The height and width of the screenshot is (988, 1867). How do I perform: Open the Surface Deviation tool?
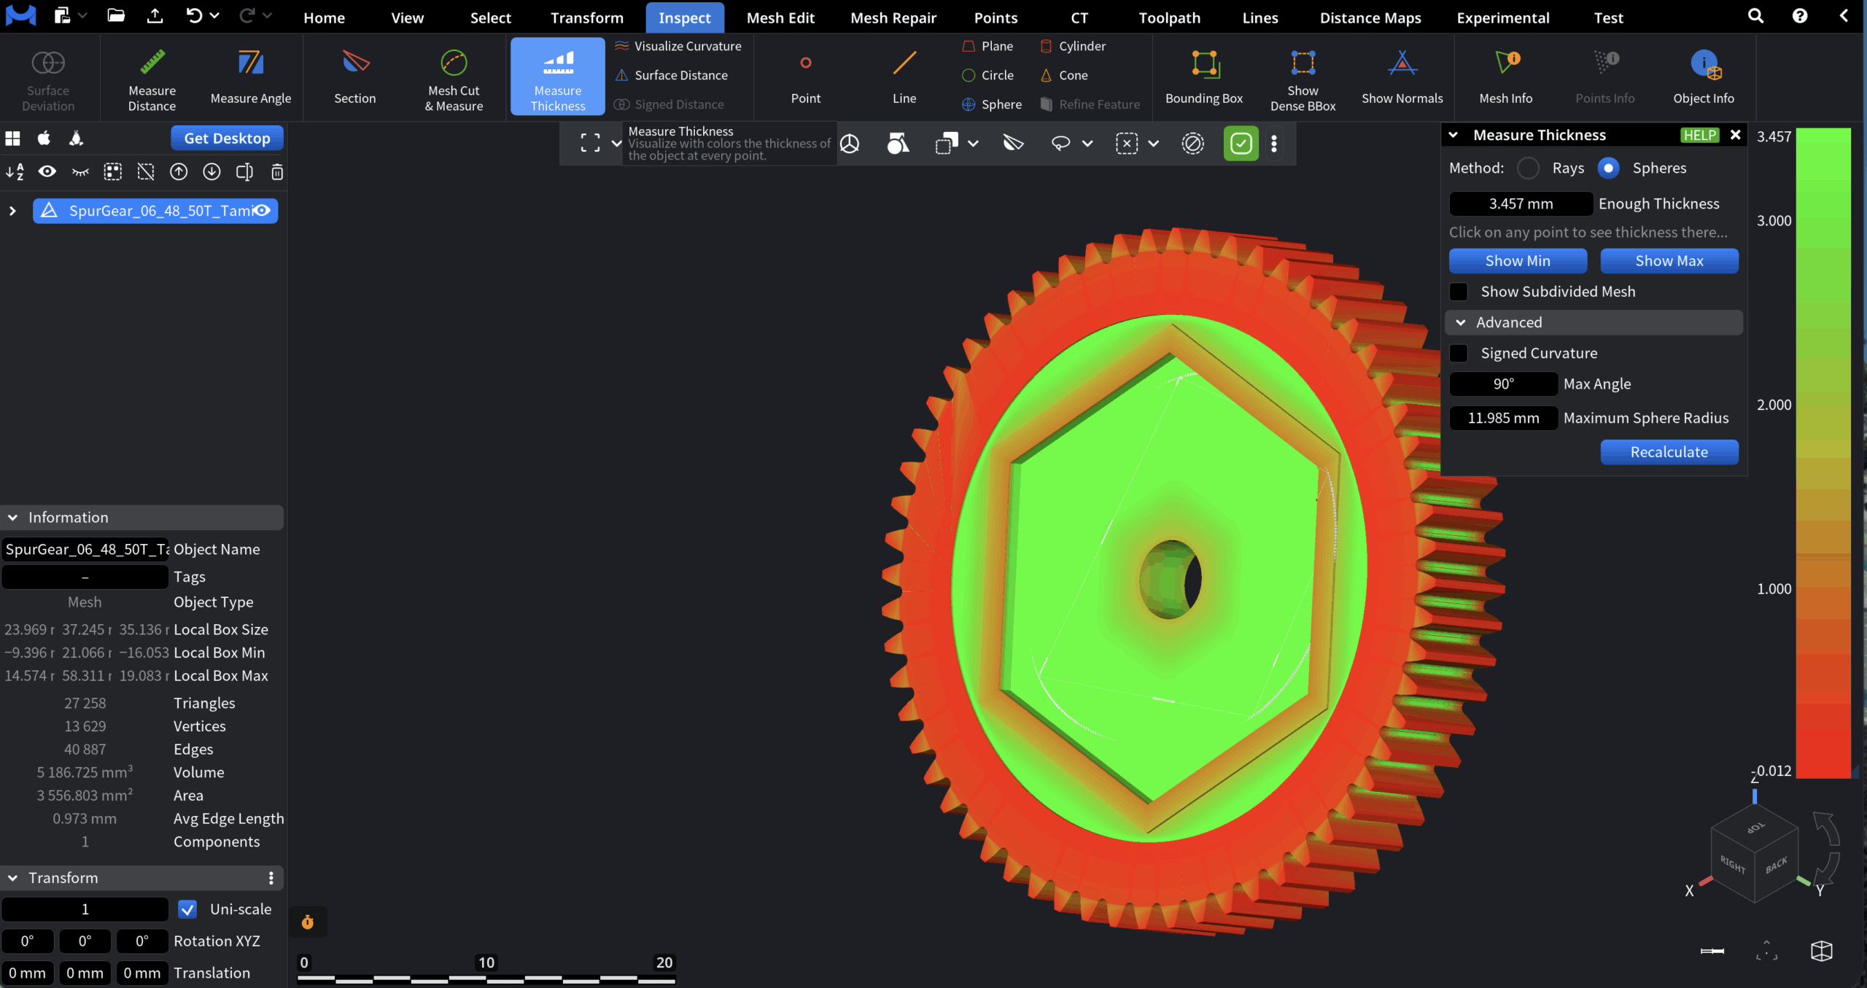(x=47, y=77)
